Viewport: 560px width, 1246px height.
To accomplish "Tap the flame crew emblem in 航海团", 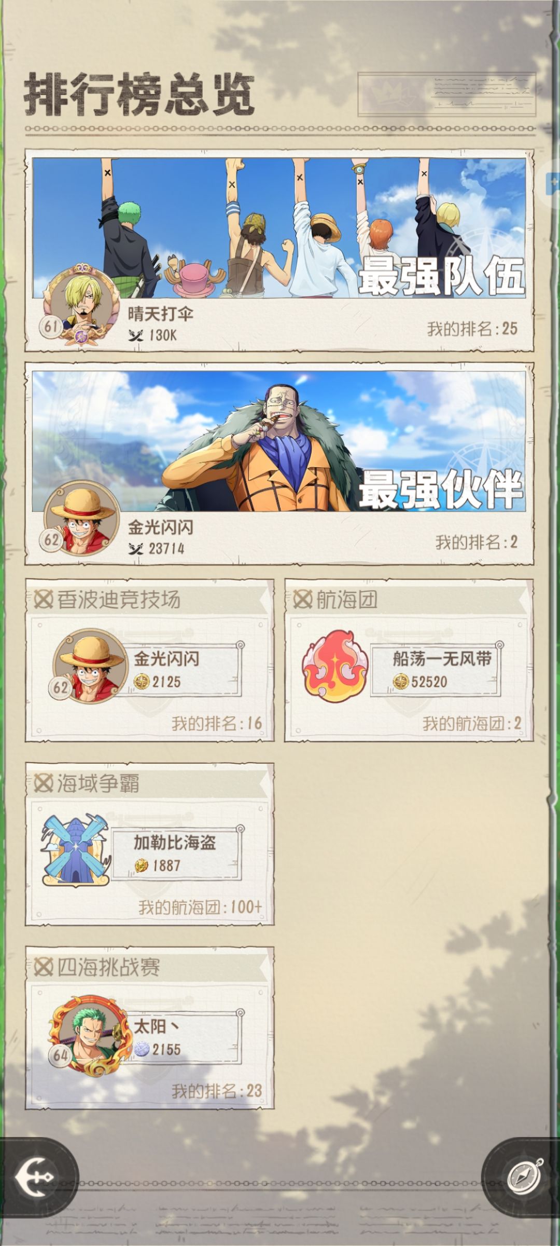I will pos(334,666).
